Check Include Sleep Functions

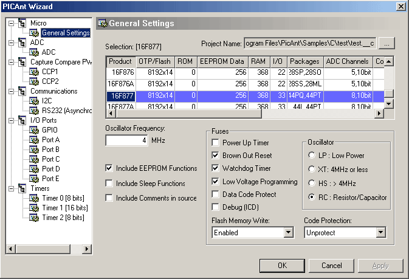109,183
